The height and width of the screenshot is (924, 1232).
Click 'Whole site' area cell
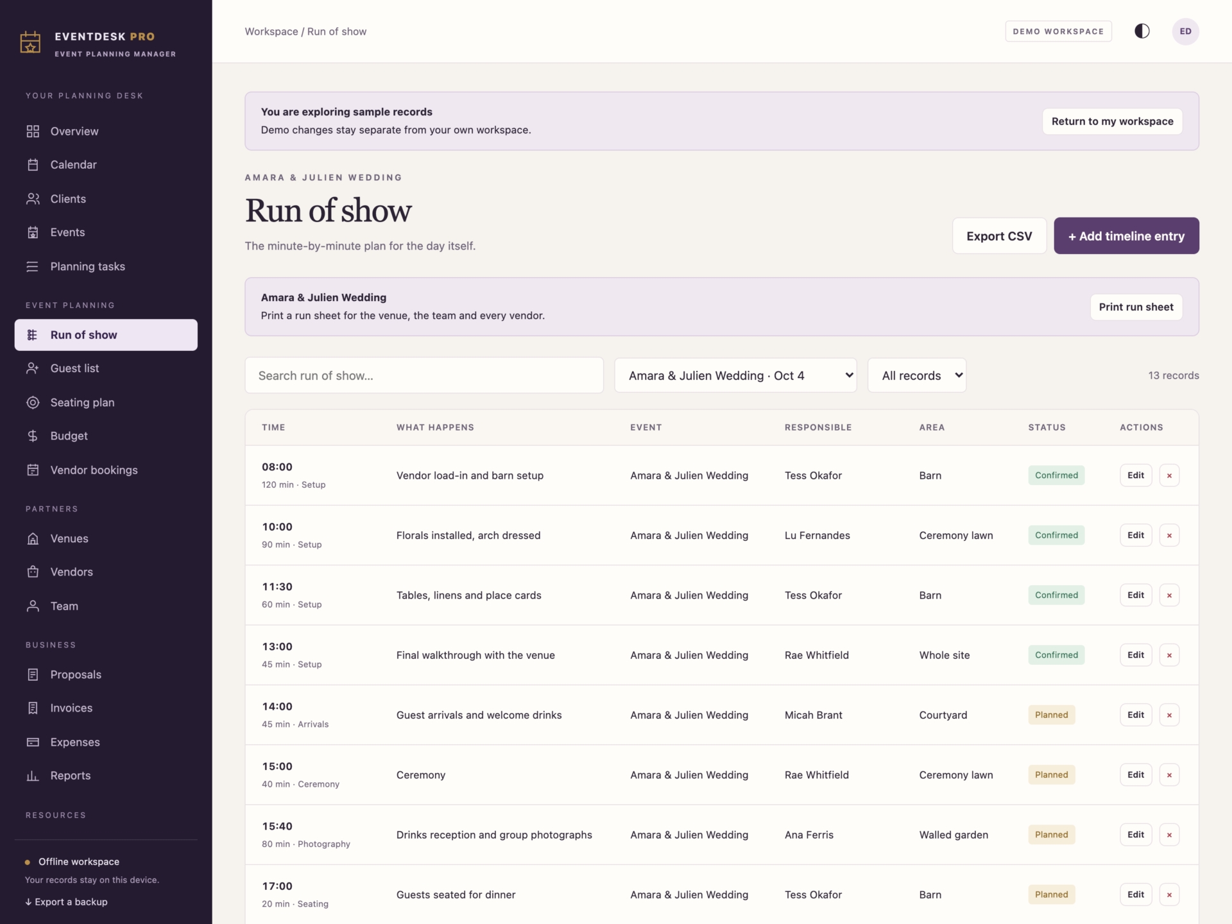click(x=945, y=655)
